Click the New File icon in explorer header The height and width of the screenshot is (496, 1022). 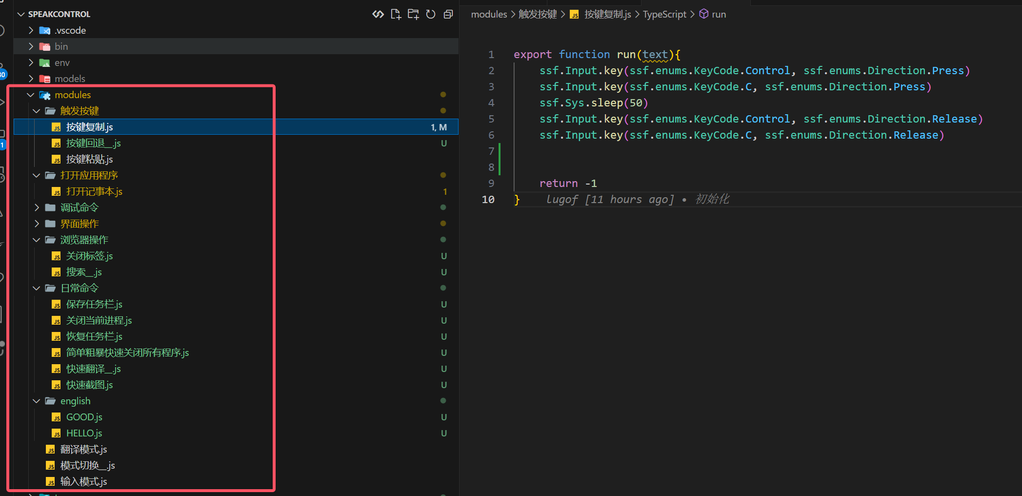click(x=396, y=14)
